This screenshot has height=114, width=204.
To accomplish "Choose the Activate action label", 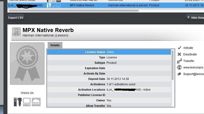I will pyautogui.click(x=188, y=48).
